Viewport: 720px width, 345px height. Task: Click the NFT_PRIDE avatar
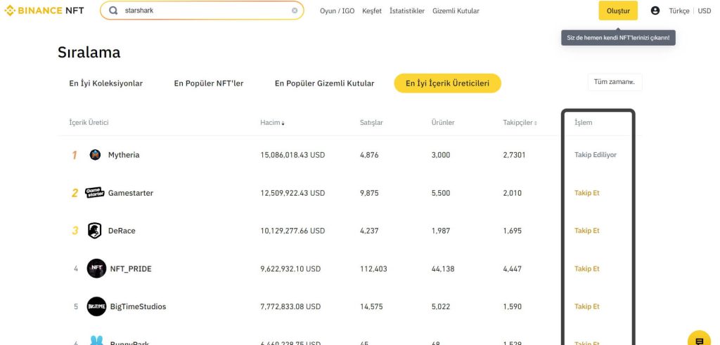(x=96, y=269)
